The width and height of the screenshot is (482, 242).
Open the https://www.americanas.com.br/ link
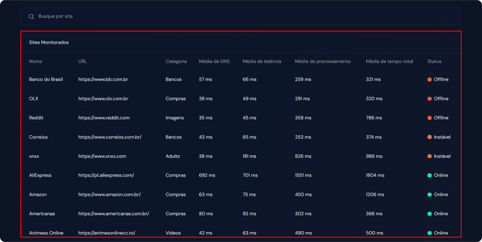tap(114, 214)
